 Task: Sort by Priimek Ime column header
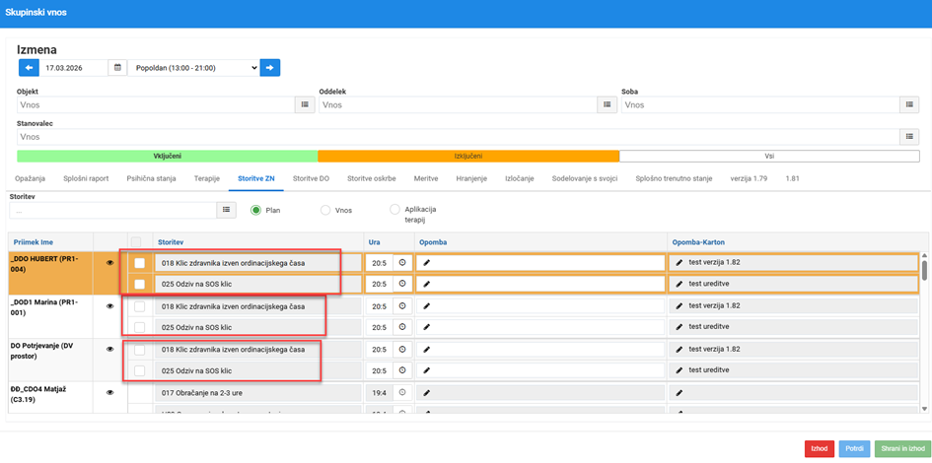click(x=33, y=241)
